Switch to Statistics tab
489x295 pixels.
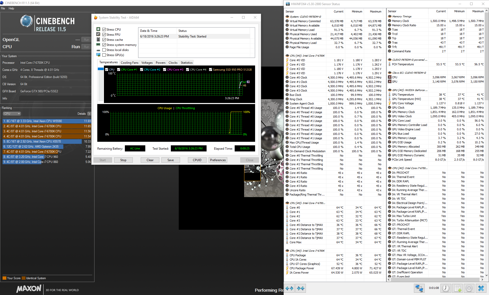(186, 63)
